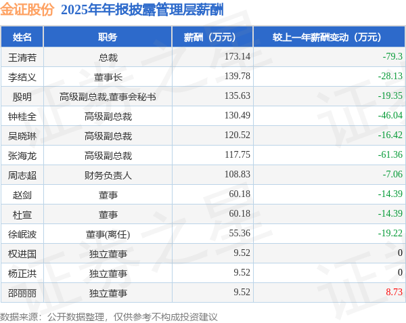Click 财务负责人 position cell
406x323 pixels.
coord(108,175)
